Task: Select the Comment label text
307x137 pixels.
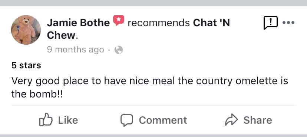Action: (x=163, y=120)
